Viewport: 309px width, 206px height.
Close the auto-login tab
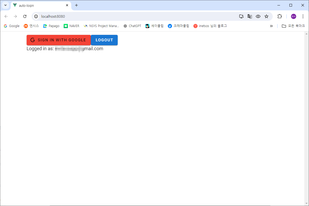pyautogui.click(x=67, y=5)
